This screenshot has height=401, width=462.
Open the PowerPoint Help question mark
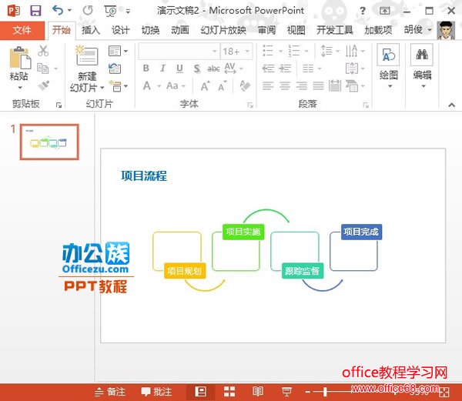(x=363, y=11)
